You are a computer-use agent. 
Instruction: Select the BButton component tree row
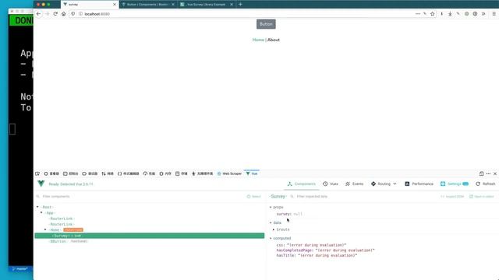pos(150,241)
